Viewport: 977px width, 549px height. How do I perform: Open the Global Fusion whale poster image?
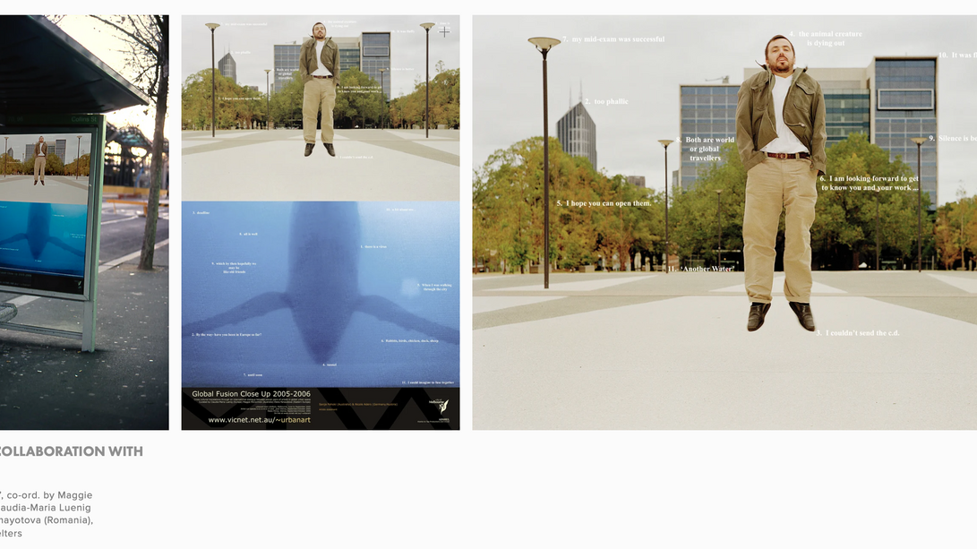321,222
